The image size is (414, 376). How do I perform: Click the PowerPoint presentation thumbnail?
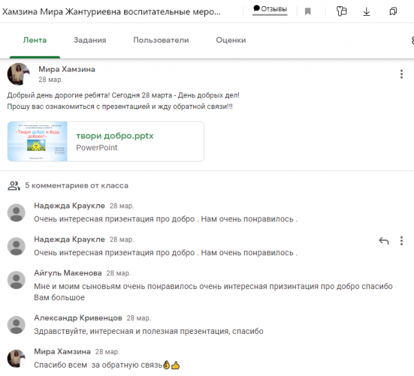pyautogui.click(x=39, y=141)
